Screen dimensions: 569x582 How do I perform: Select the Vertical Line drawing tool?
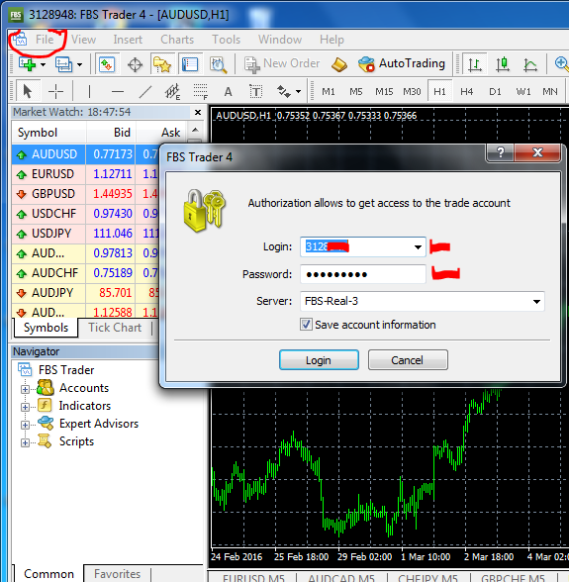point(89,91)
